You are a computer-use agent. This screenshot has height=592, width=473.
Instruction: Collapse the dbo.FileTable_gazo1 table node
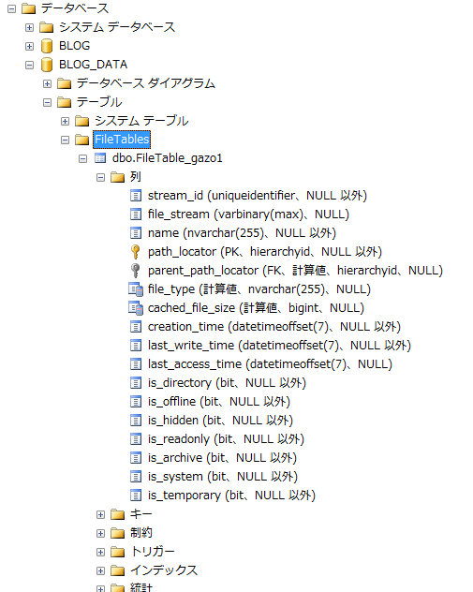[x=82, y=158]
